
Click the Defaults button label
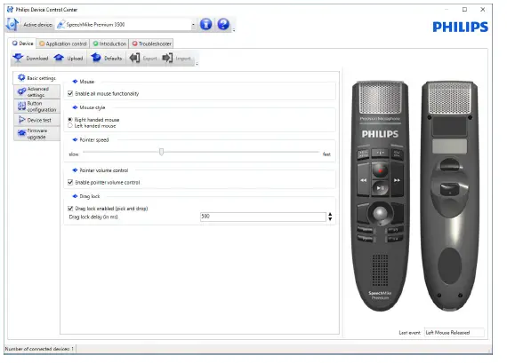113,59
